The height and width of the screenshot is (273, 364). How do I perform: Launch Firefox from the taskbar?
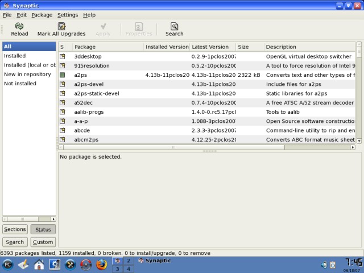101,264
